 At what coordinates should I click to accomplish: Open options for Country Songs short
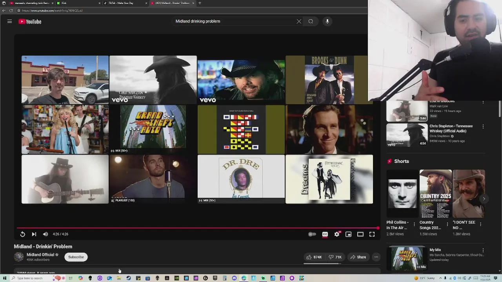point(447,224)
